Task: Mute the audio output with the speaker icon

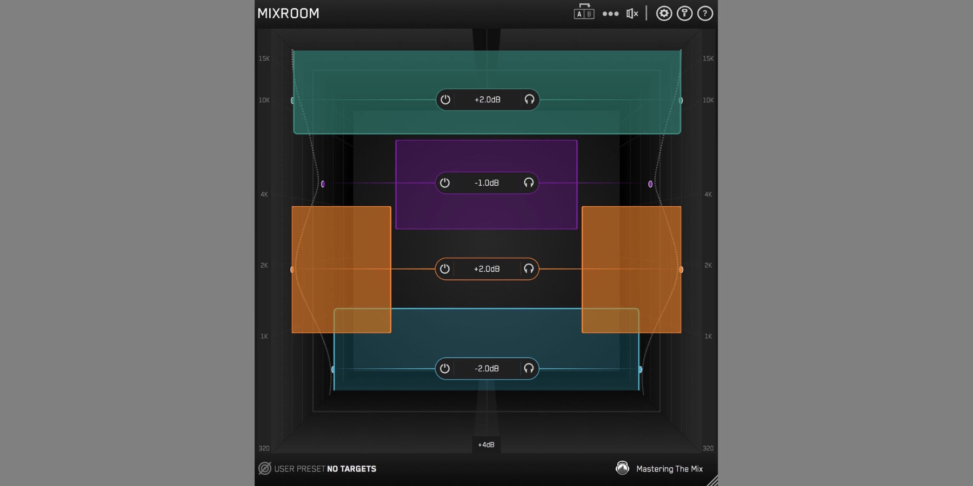Action: coord(633,13)
